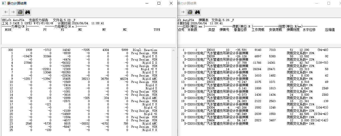Select the 弹簧表 heading in right window

tap(203, 20)
